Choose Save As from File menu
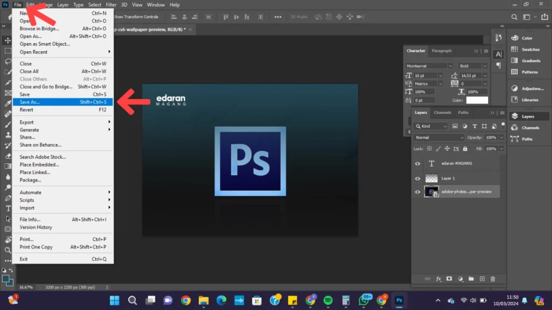 point(63,102)
